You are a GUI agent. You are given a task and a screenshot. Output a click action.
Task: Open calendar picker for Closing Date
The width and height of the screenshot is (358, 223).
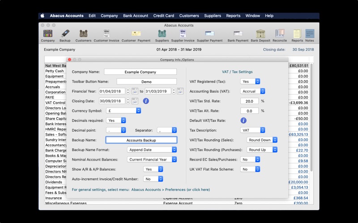pyautogui.click(x=135, y=101)
